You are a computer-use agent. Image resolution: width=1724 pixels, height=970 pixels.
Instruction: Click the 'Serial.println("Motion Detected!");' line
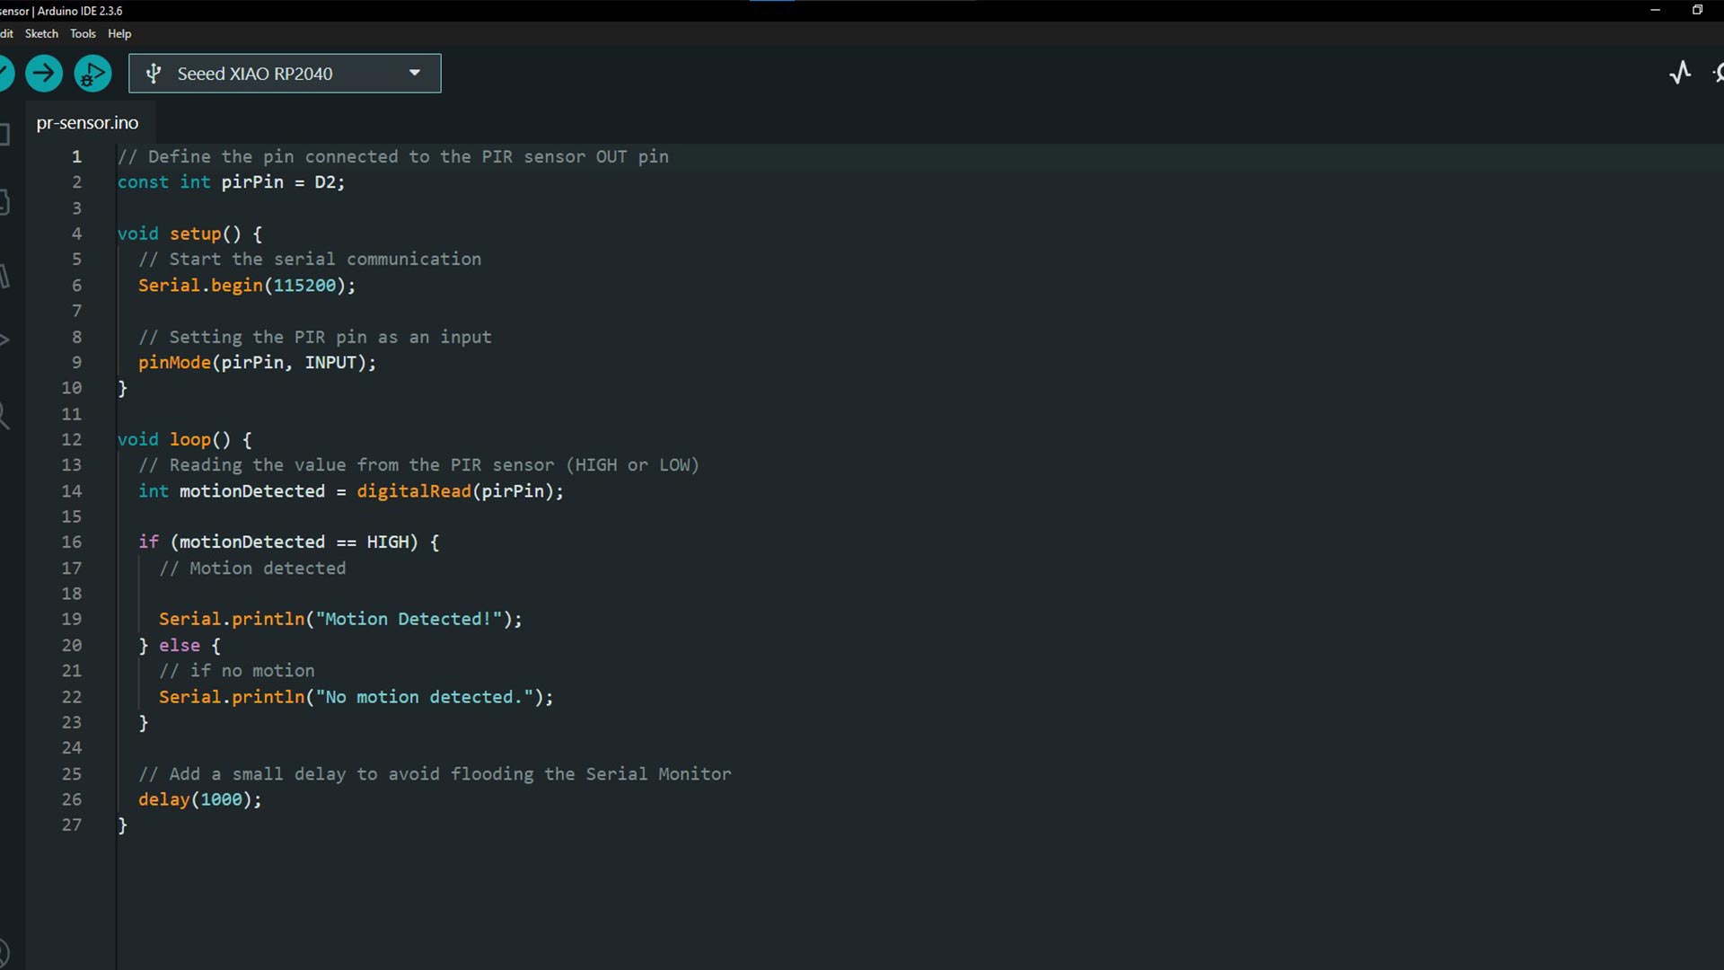pos(340,620)
